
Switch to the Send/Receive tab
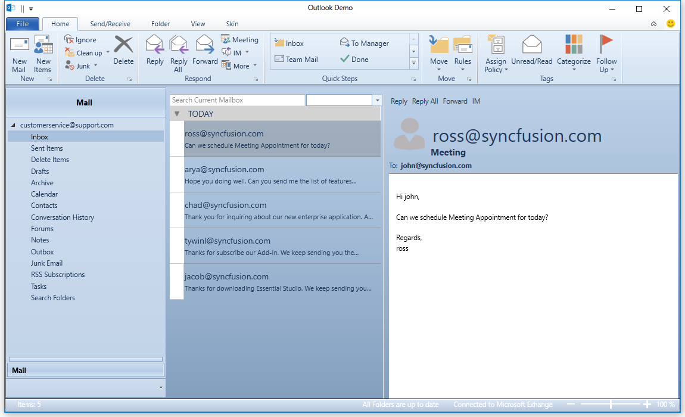[110, 24]
